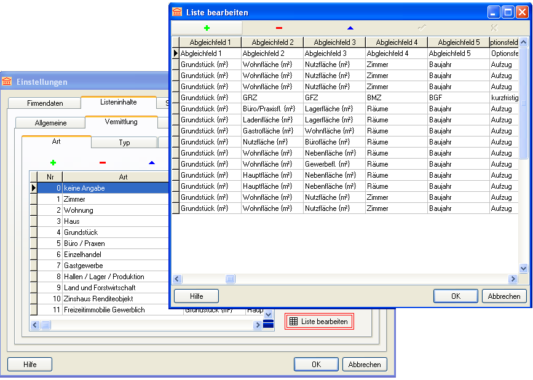Viewport: 533px width, 380px height.
Task: Remove entry with Einstellungen red minus icon
Action: point(103,162)
